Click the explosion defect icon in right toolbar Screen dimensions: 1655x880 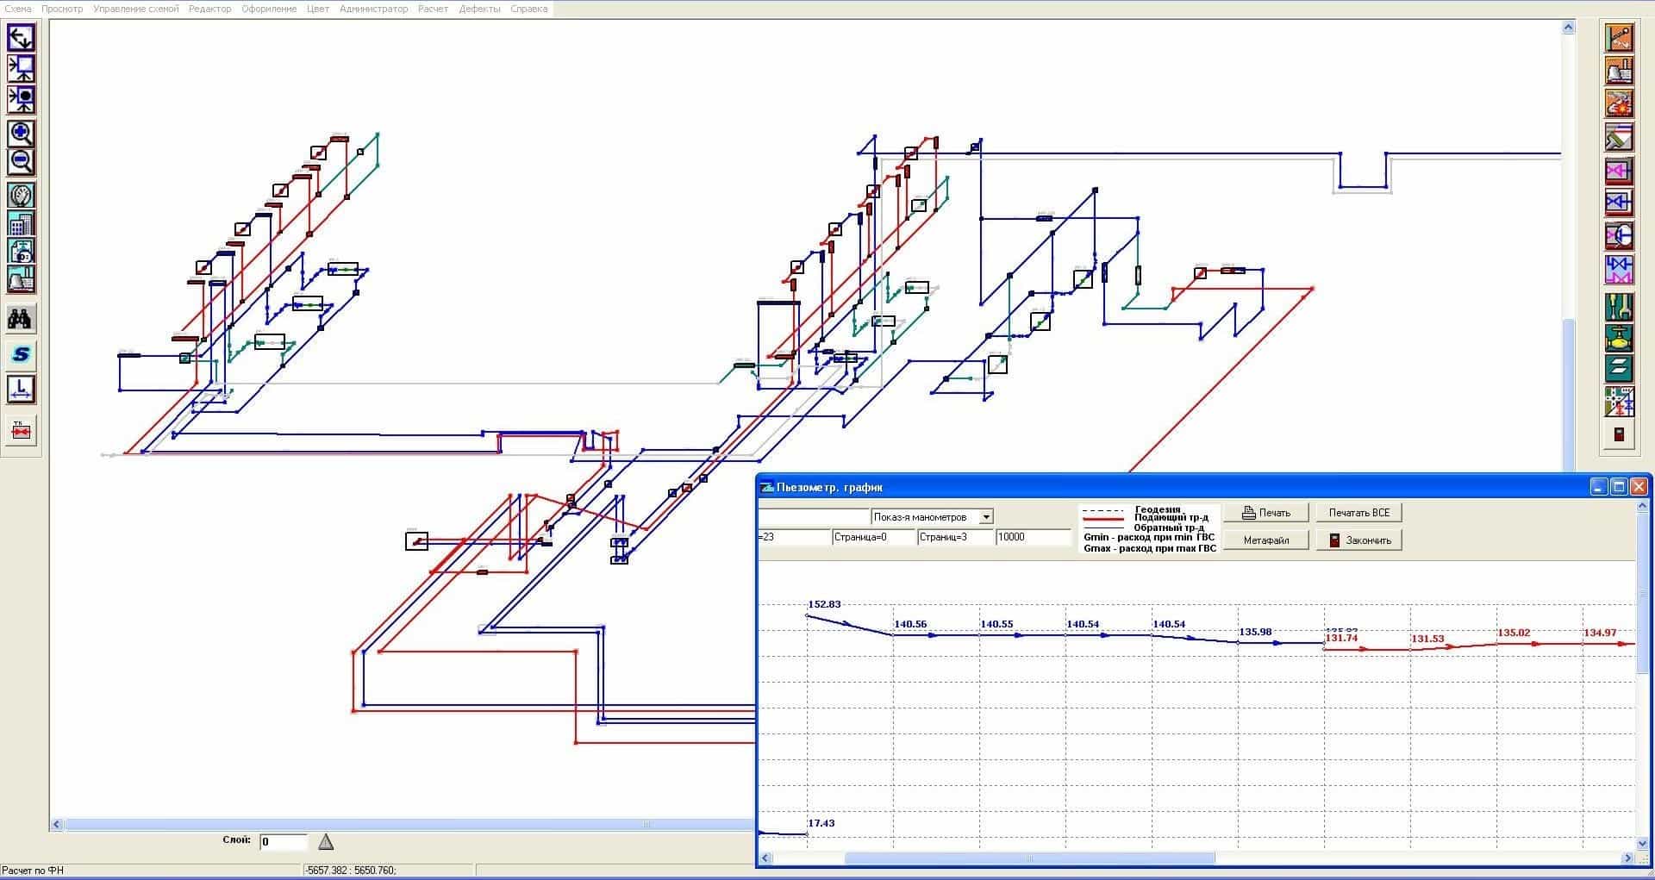(1619, 103)
